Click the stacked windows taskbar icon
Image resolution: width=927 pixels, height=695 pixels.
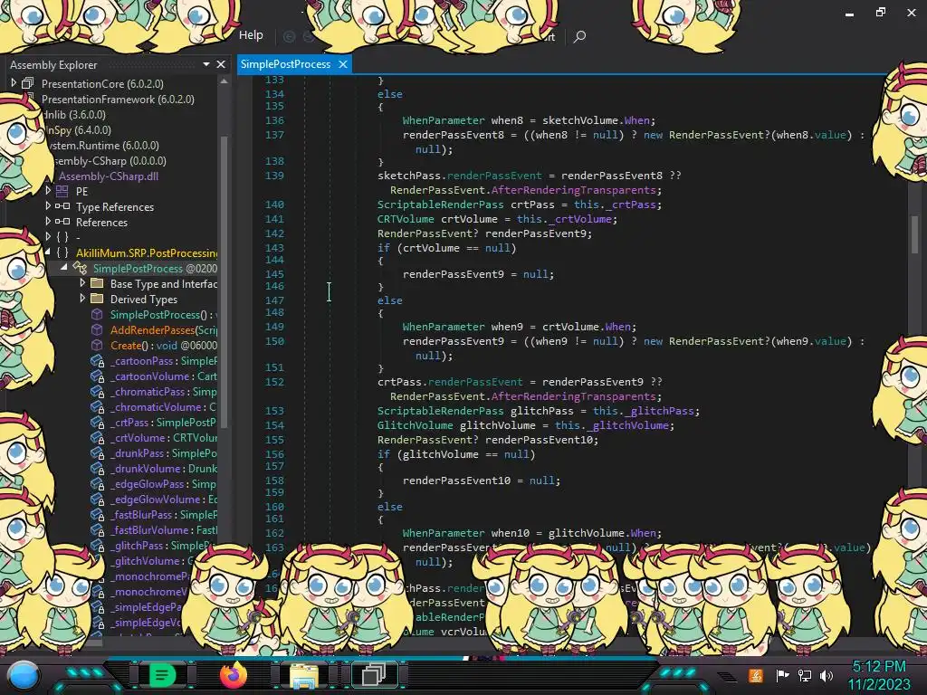point(374,674)
